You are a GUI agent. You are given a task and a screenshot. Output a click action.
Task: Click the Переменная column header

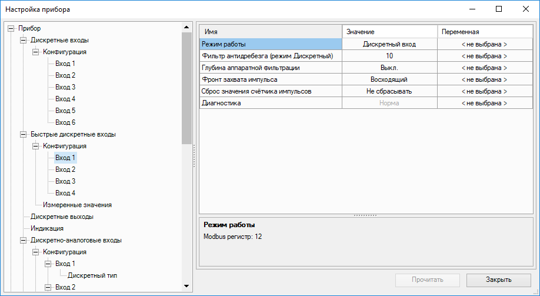point(484,31)
